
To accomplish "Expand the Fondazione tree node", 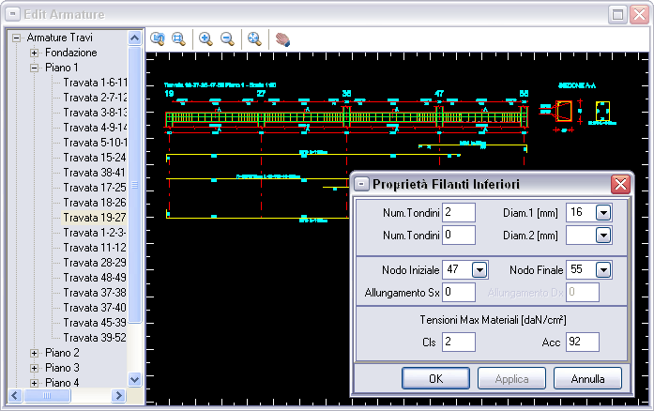I will [x=35, y=53].
